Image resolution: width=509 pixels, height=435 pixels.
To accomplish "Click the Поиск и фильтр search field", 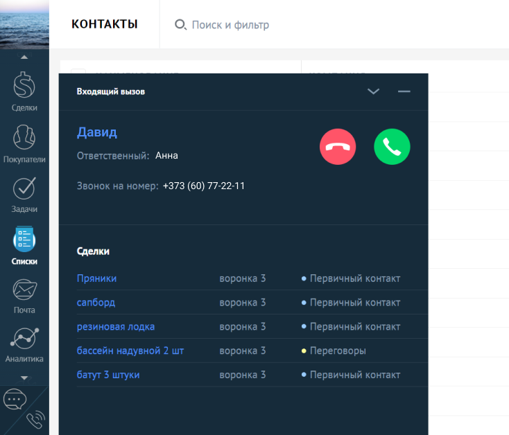I will [230, 25].
